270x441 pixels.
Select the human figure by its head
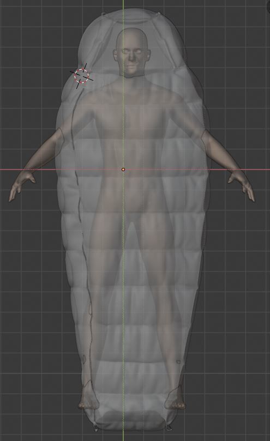point(132,52)
